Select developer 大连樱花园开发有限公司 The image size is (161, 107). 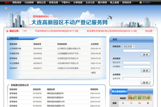point(68,58)
